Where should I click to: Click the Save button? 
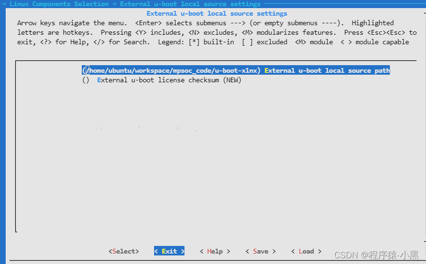tap(261, 251)
